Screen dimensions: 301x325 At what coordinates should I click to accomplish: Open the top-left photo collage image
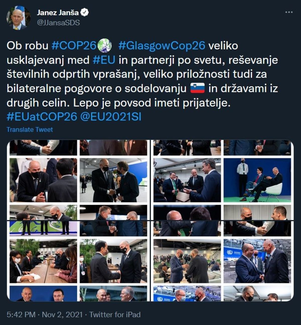tap(78, 180)
